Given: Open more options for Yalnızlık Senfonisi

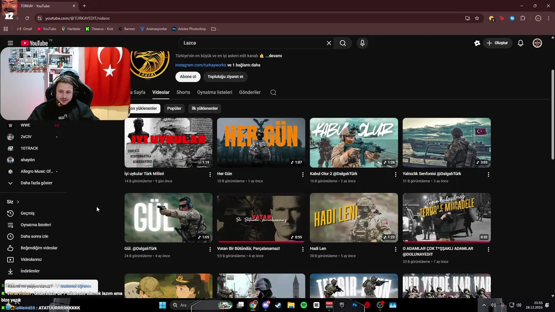Looking at the screenshot, I should pyautogui.click(x=488, y=174).
